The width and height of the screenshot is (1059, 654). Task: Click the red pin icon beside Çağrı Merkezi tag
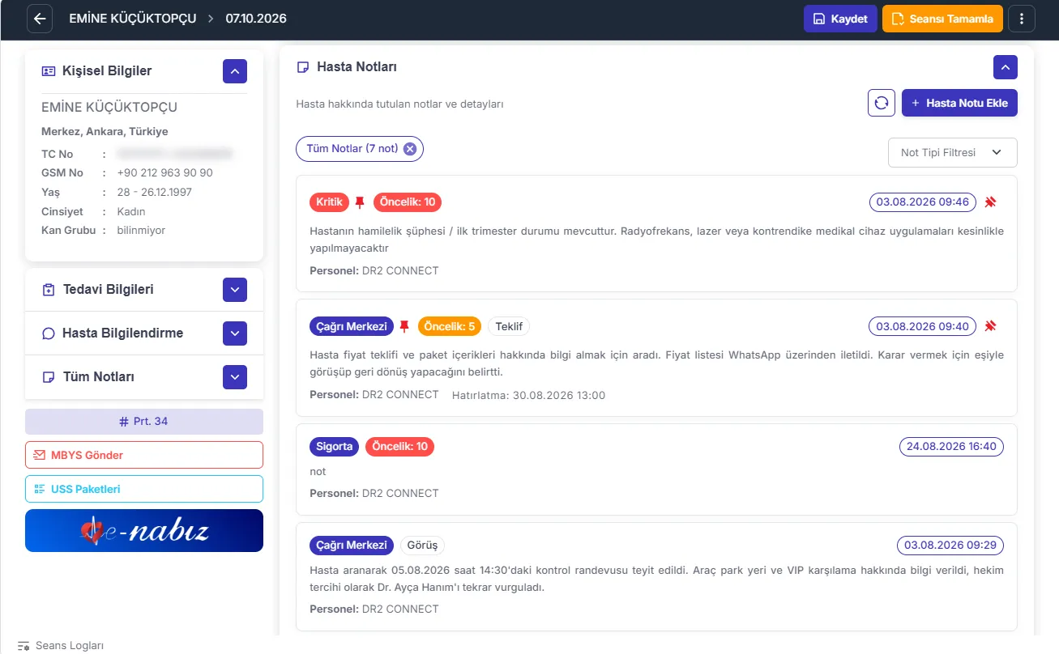click(405, 327)
